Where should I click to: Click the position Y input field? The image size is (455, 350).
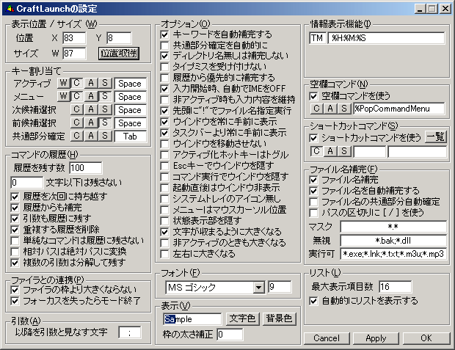tap(119, 38)
